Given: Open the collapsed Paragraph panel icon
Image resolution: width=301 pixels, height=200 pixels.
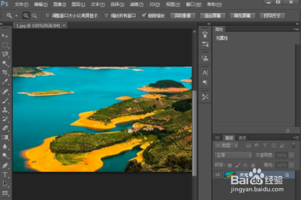Looking at the screenshot, I should [205, 82].
